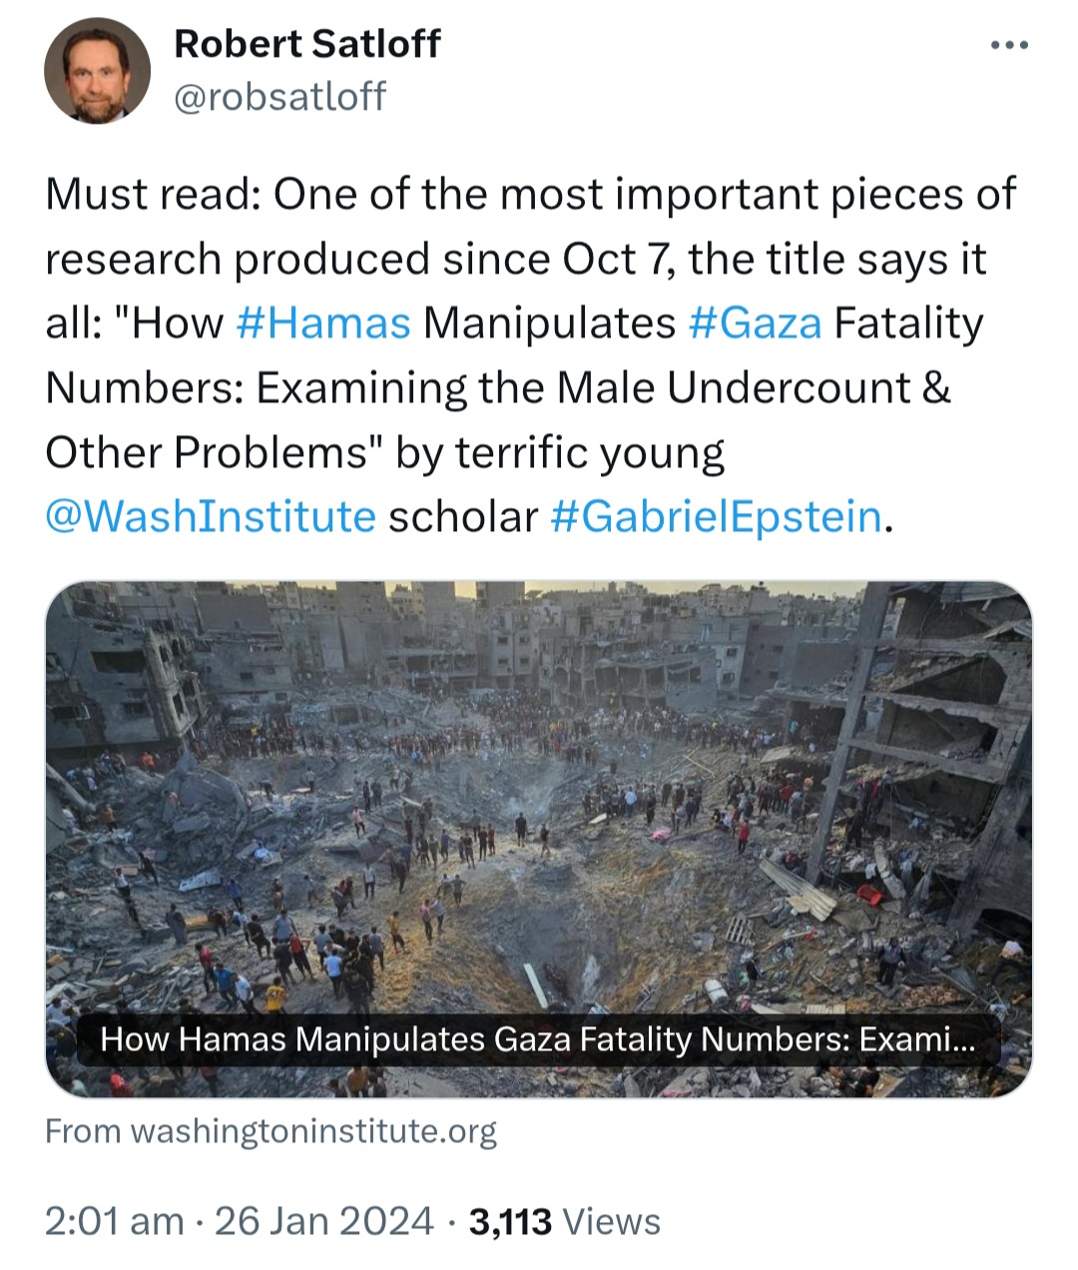This screenshot has height=1270, width=1078.
Task: Open the #Hamas hashtag
Action: (x=324, y=323)
